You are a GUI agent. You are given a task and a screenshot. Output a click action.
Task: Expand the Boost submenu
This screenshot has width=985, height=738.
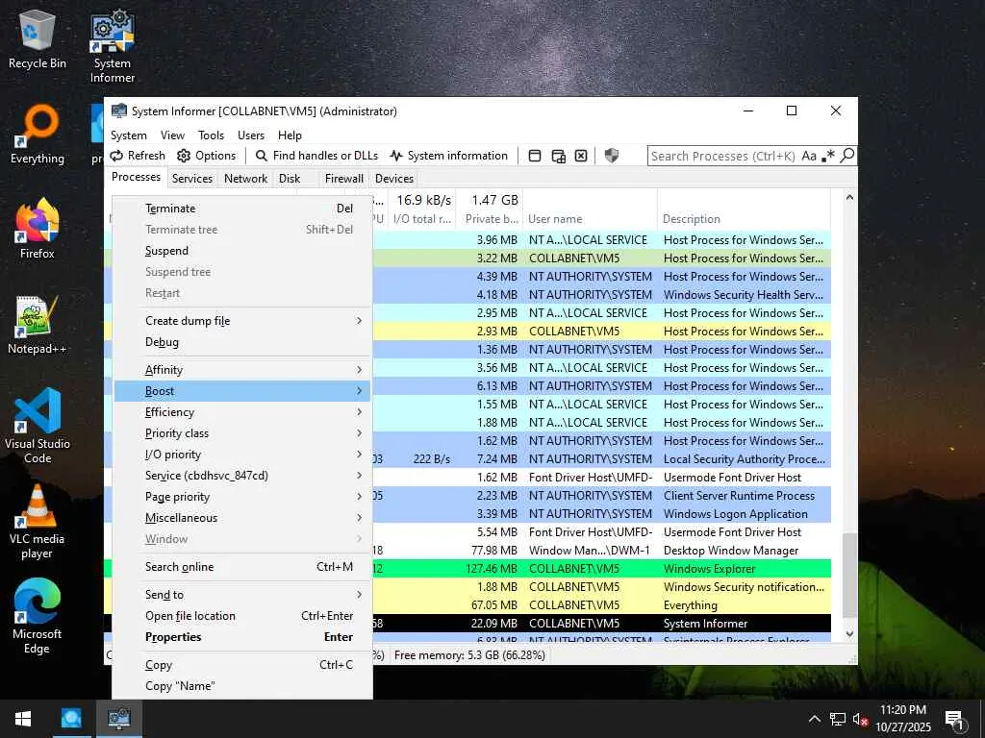click(x=242, y=391)
